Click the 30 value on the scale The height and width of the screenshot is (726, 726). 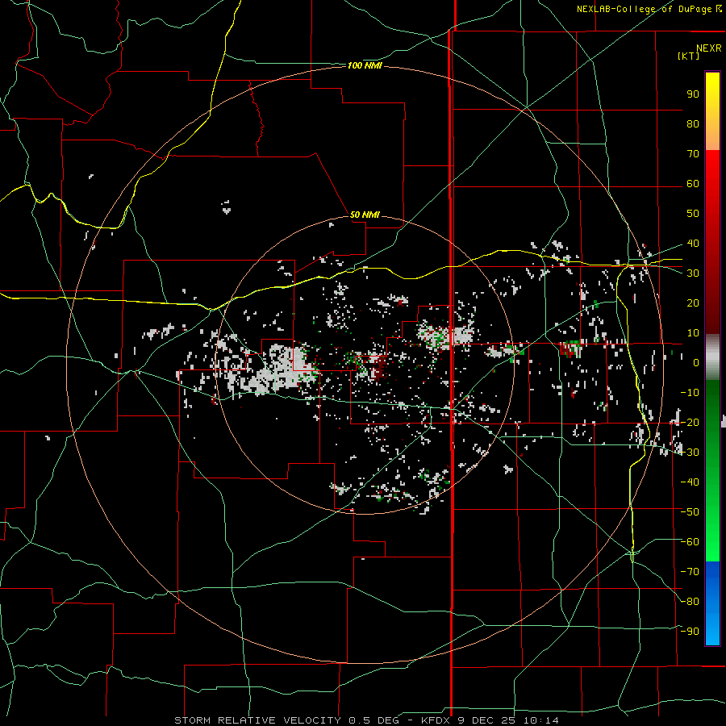click(x=693, y=273)
